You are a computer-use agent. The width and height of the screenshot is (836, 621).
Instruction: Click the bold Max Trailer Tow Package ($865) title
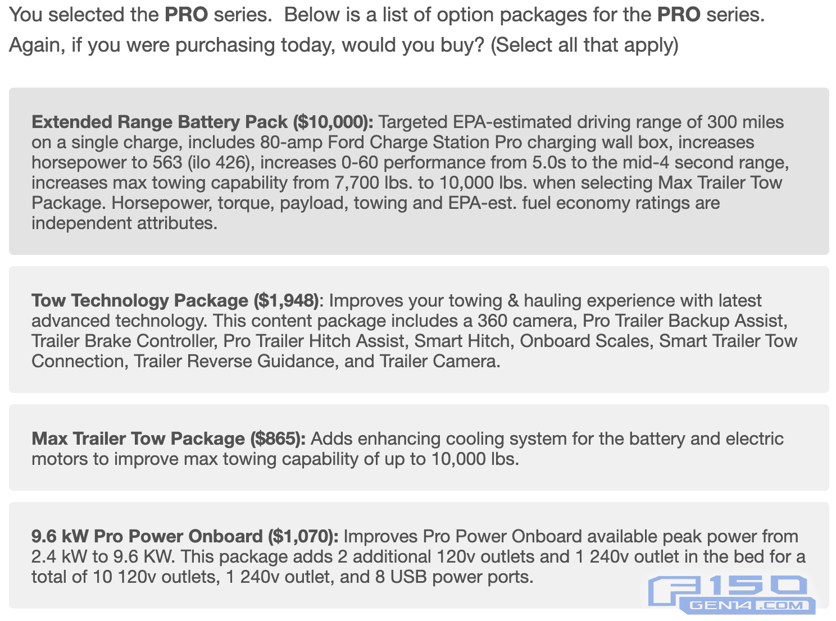tap(169, 439)
